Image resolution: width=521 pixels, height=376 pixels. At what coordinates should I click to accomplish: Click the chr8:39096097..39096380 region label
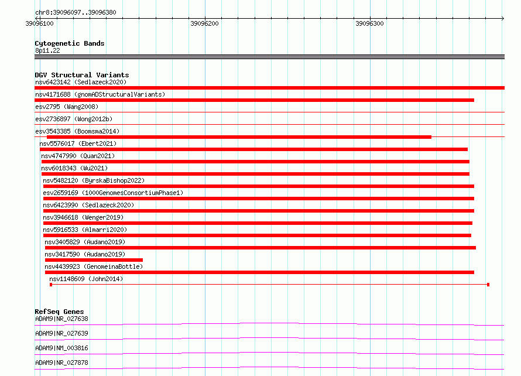[x=76, y=12]
